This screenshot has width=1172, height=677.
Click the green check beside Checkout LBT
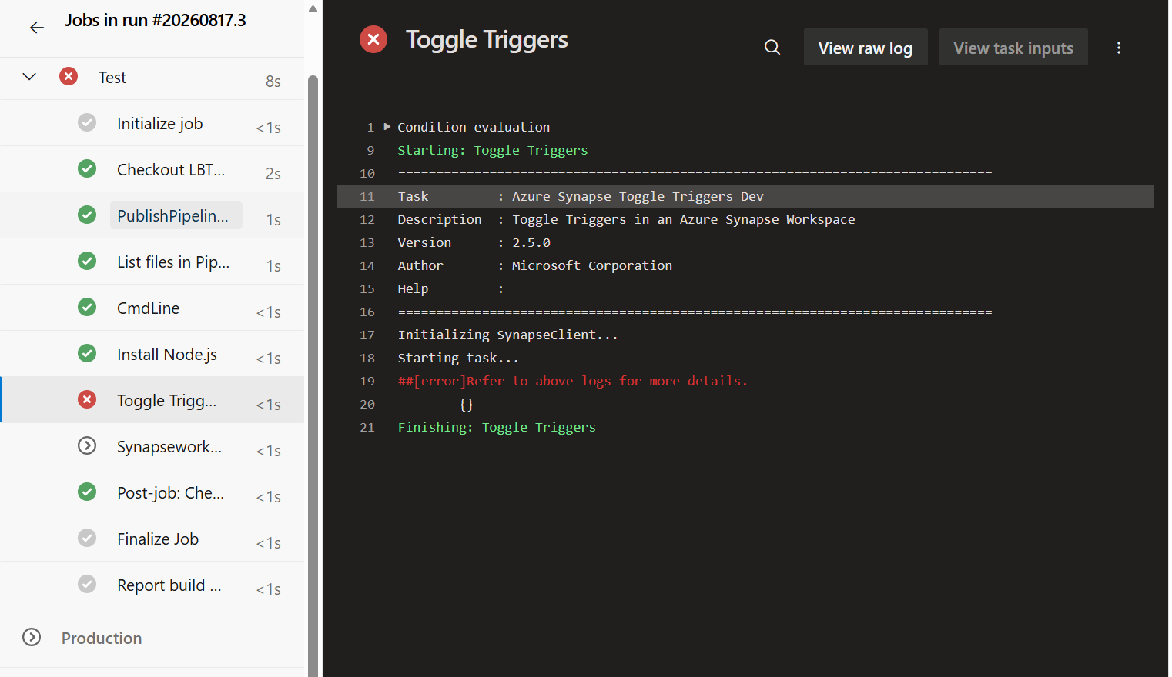point(87,168)
